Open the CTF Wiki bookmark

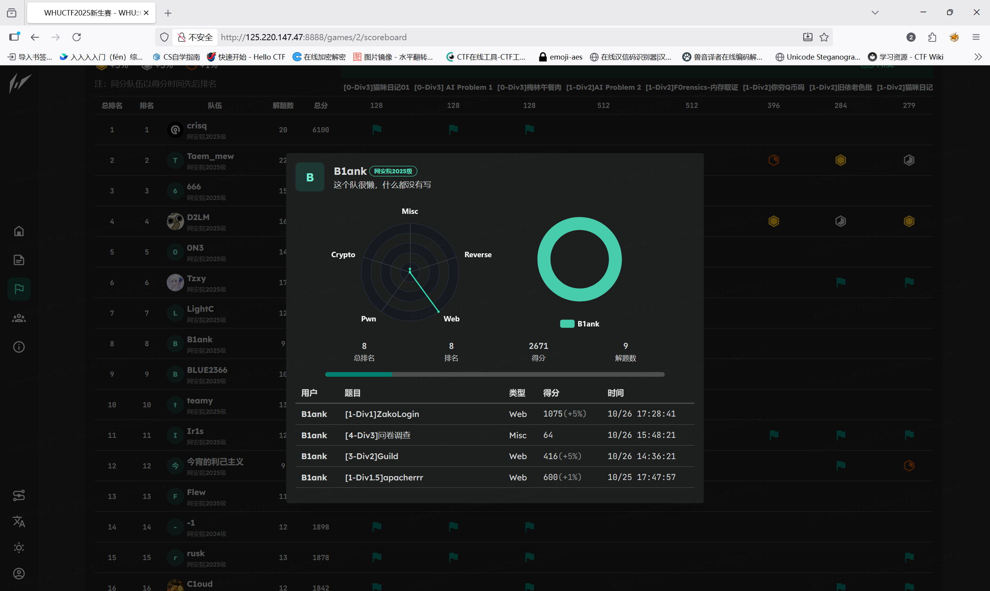coord(906,57)
